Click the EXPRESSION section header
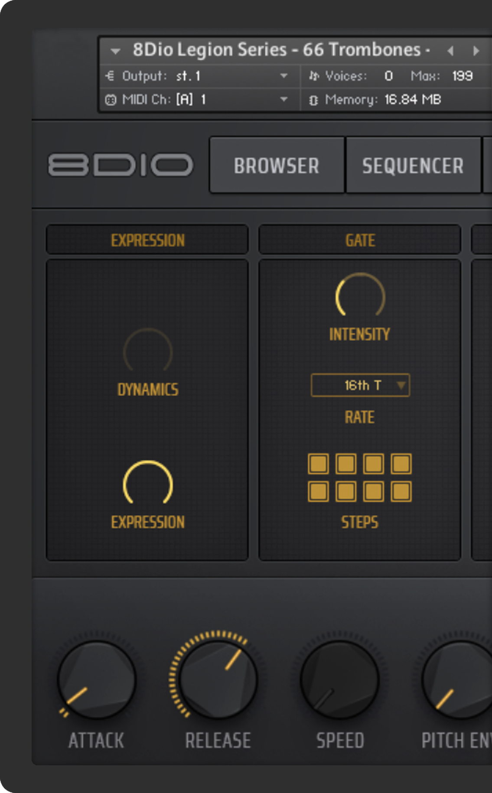This screenshot has height=793, width=492. [147, 240]
